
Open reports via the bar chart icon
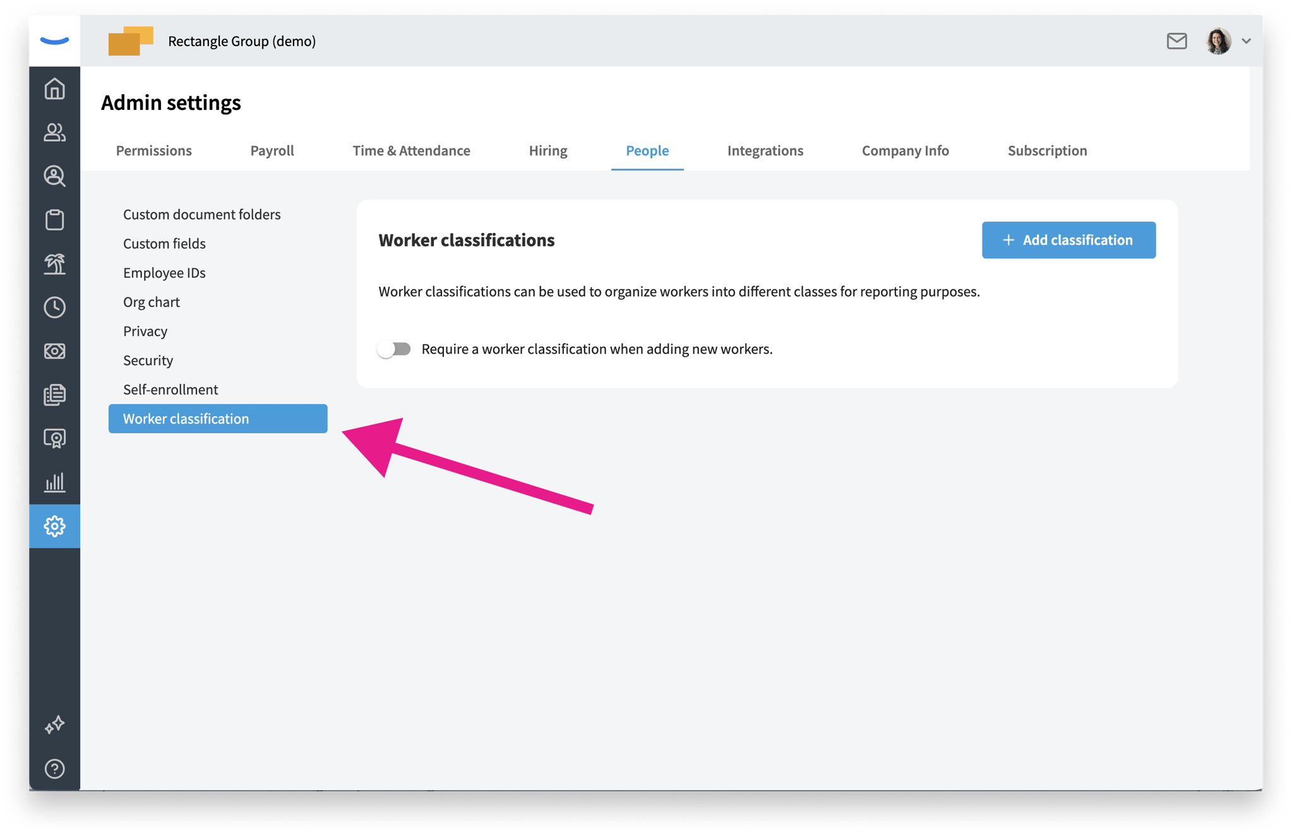point(54,482)
